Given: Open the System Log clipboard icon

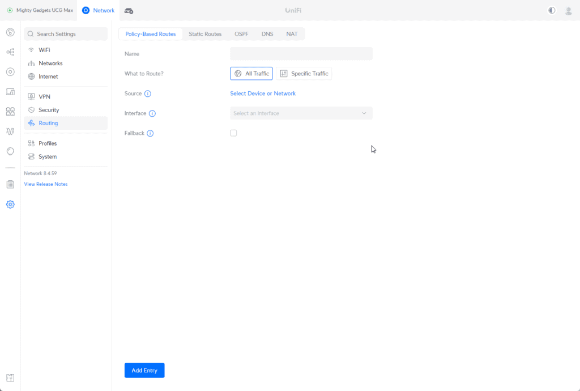Looking at the screenshot, I should 10,184.
